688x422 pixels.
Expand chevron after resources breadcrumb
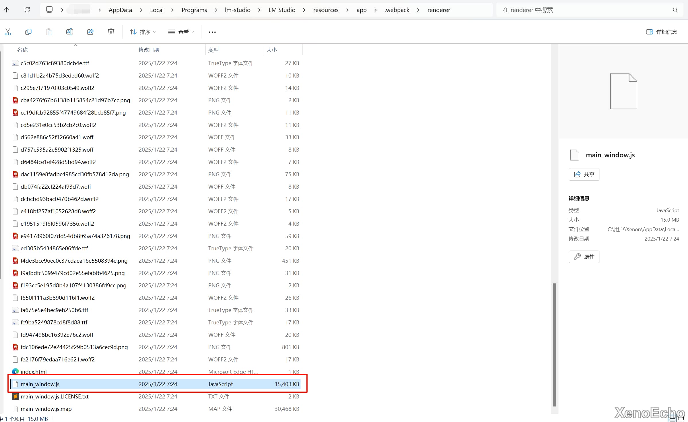tap(347, 10)
